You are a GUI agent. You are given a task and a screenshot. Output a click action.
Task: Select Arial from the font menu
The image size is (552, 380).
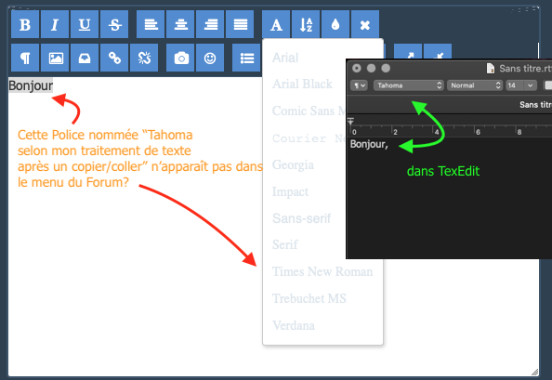point(285,58)
